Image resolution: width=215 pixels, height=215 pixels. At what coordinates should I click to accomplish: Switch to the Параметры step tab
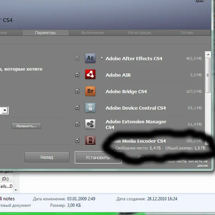click(x=46, y=33)
